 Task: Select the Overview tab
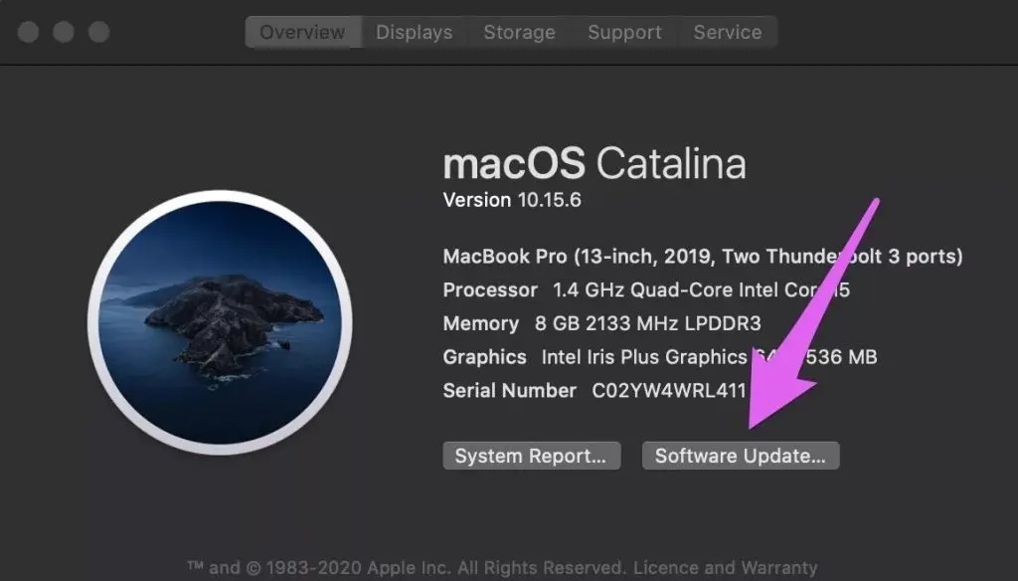tap(302, 32)
